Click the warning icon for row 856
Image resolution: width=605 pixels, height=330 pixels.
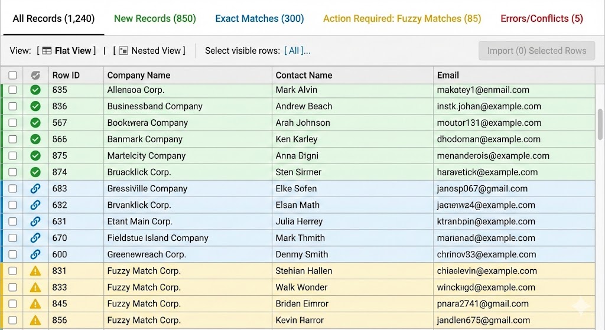[x=35, y=321]
